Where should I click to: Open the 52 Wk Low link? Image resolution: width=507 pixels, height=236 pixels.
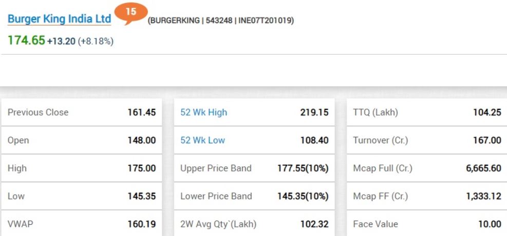202,140
